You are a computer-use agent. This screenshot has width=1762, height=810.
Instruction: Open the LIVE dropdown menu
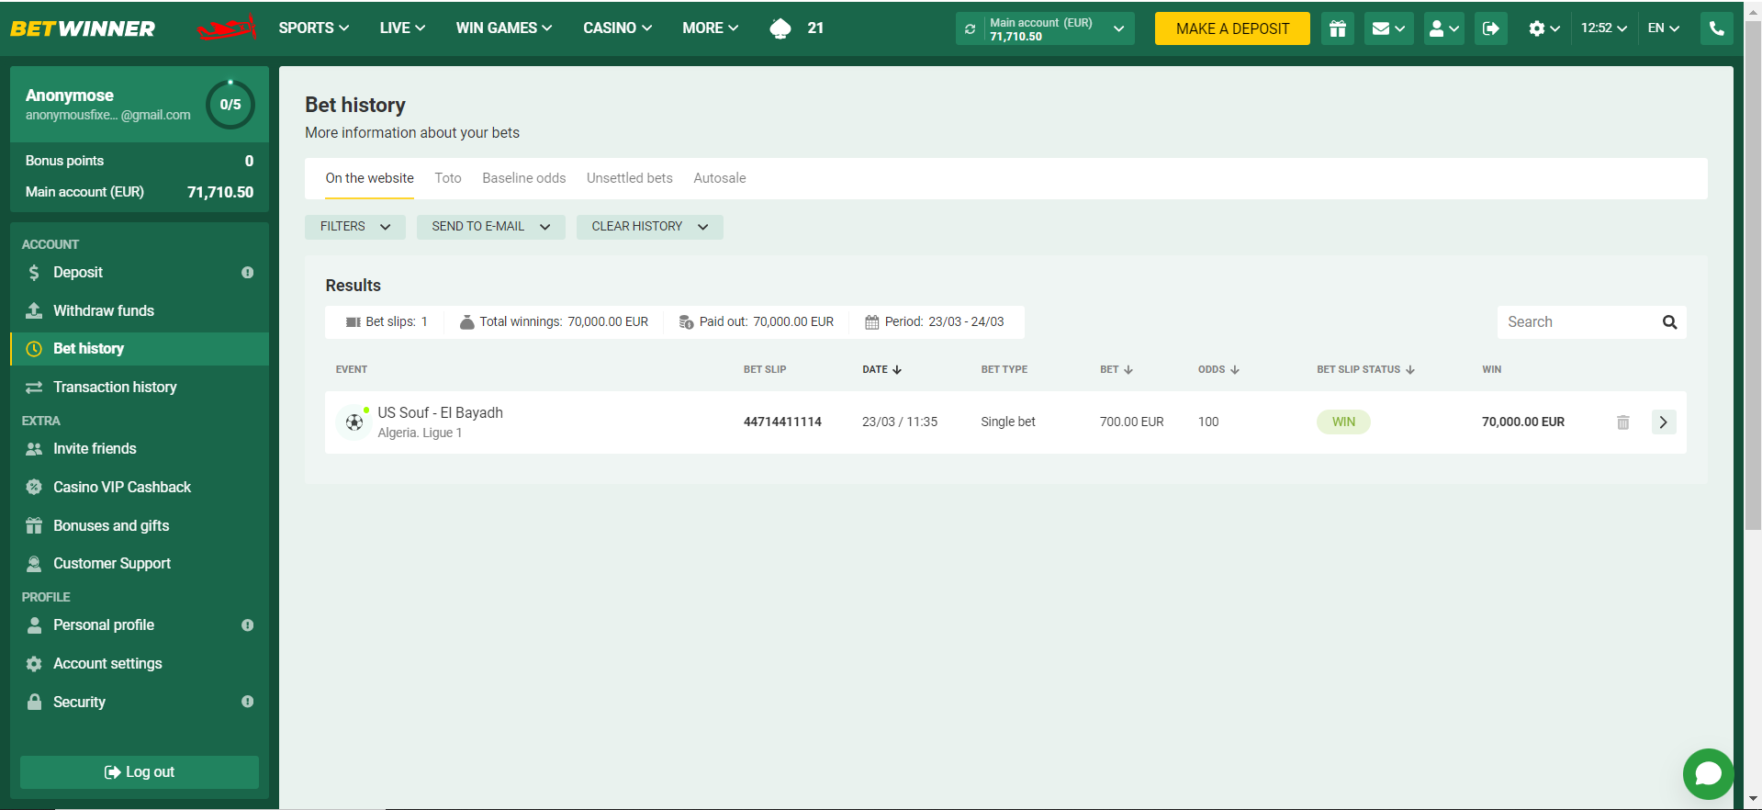[402, 28]
